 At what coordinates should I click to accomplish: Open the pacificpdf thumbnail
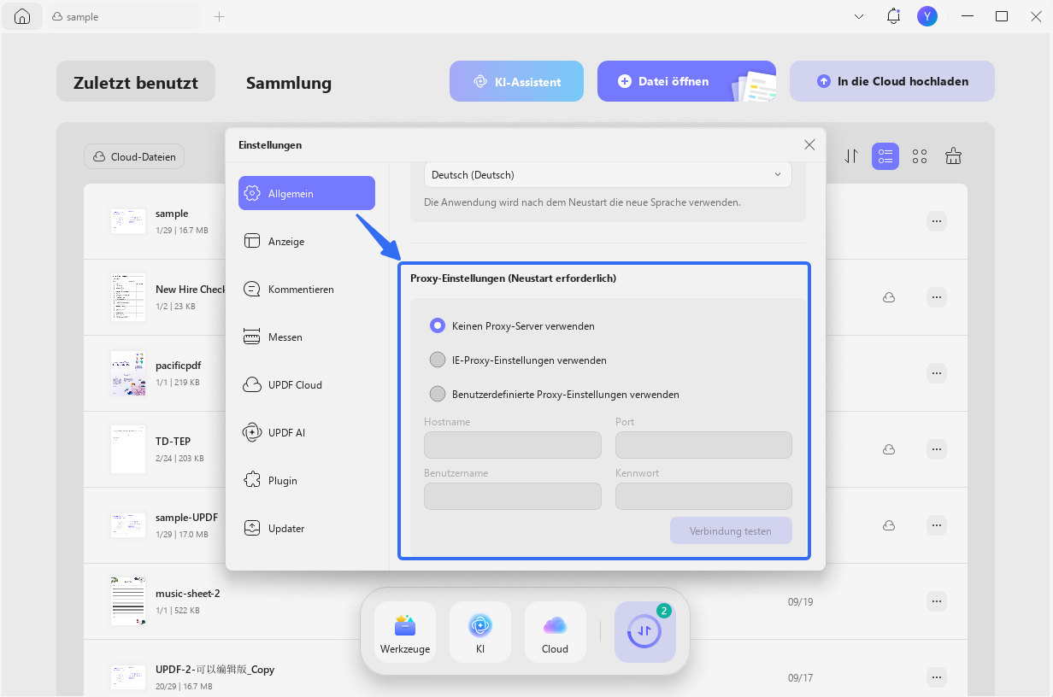tap(128, 373)
